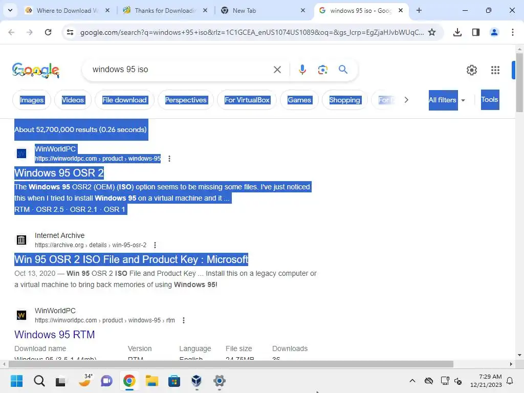Open options for the archive.org result

tap(155, 245)
